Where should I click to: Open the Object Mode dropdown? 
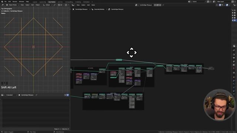pyautogui.click(x=13, y=5)
